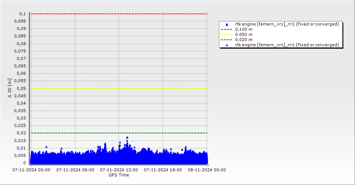
Task: Click the "07-11-2024 18:00" time axis label
Action: [x=163, y=170]
